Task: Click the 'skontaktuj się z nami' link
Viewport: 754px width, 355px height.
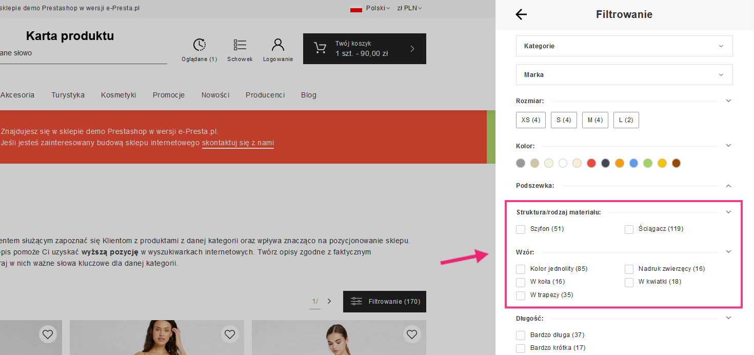Action: coord(237,143)
